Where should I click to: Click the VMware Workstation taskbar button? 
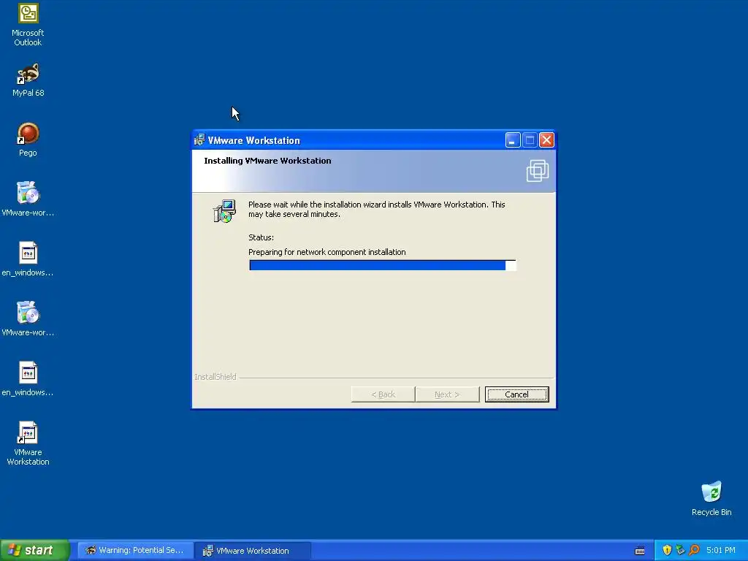(x=253, y=551)
